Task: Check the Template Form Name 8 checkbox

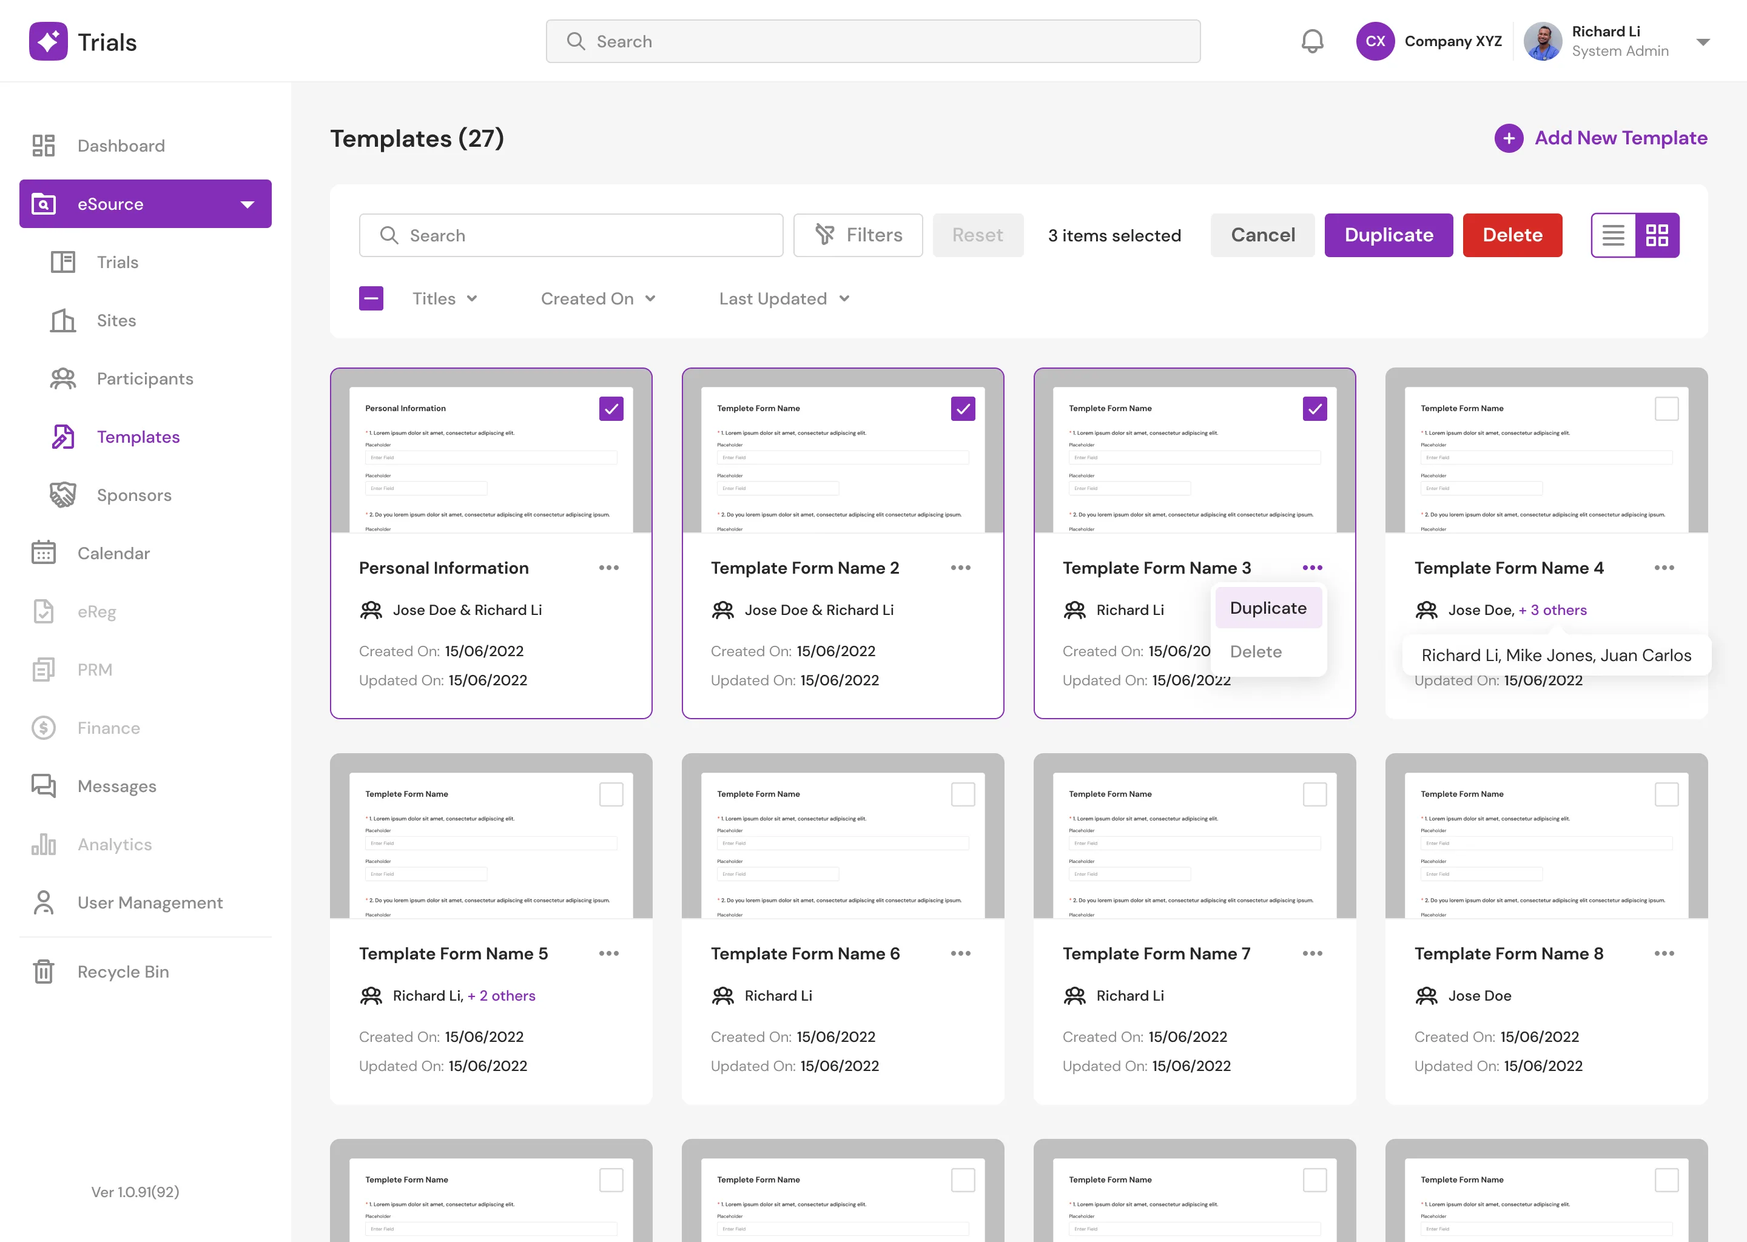Action: coord(1667,794)
